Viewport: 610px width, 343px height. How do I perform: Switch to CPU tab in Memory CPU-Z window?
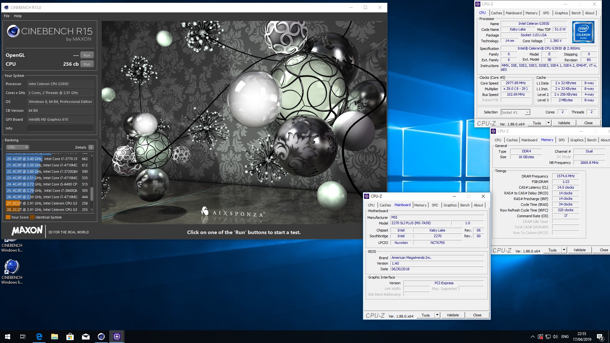click(x=498, y=140)
